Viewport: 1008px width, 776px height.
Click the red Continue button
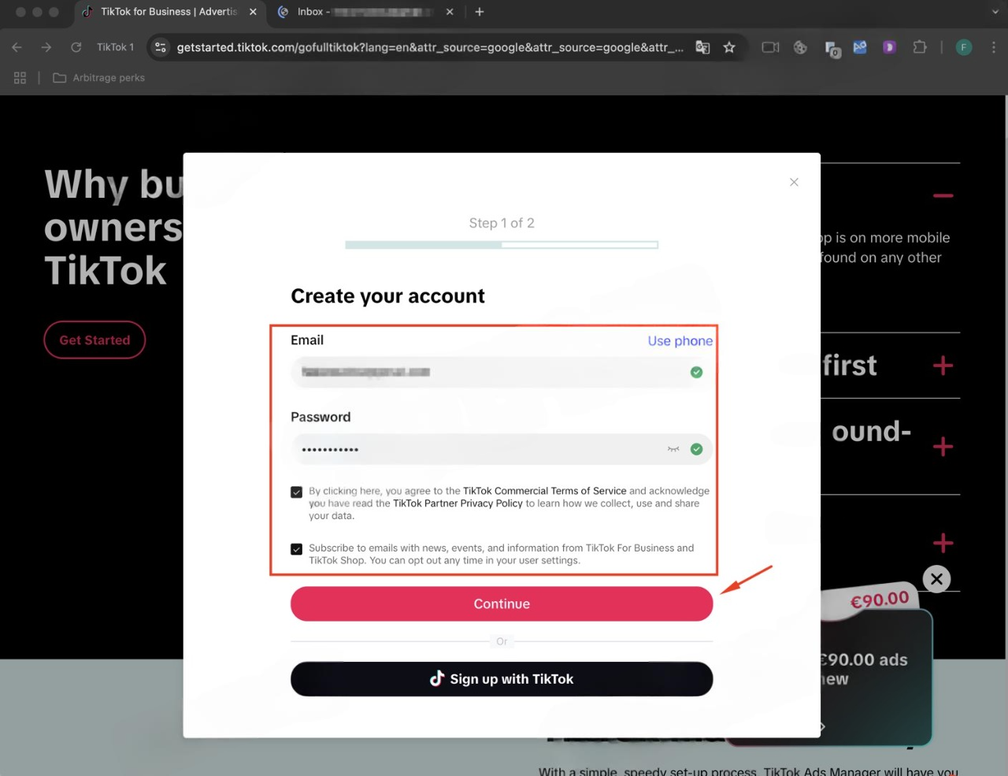click(502, 604)
